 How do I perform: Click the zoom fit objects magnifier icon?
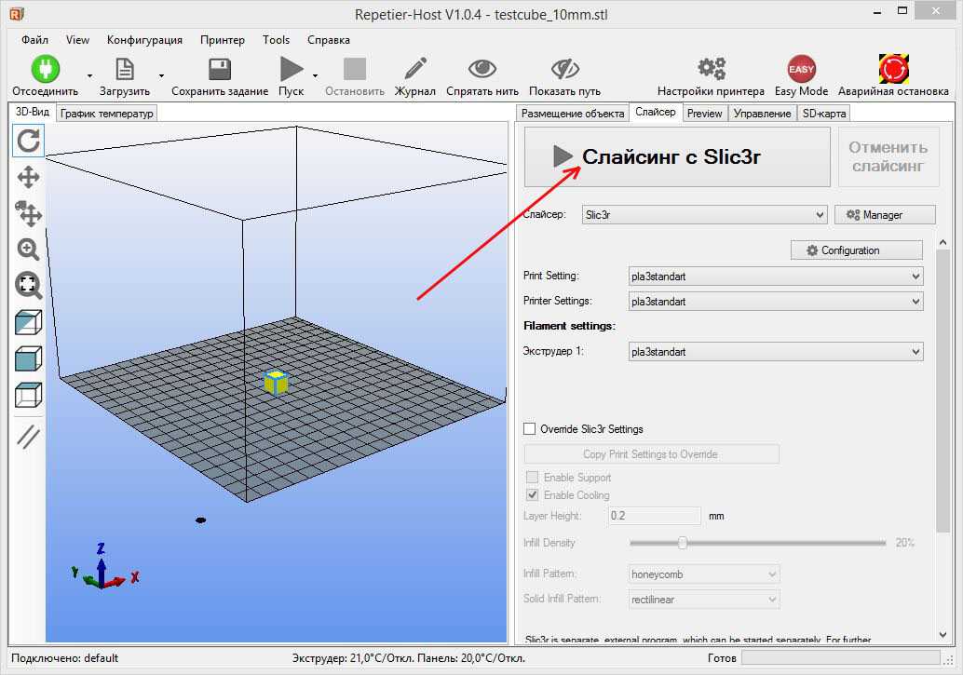pos(28,285)
